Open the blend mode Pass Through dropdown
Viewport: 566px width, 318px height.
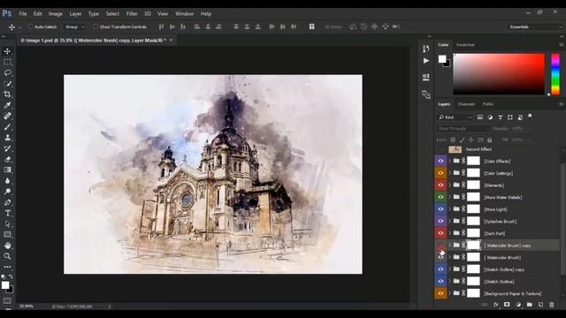point(463,129)
